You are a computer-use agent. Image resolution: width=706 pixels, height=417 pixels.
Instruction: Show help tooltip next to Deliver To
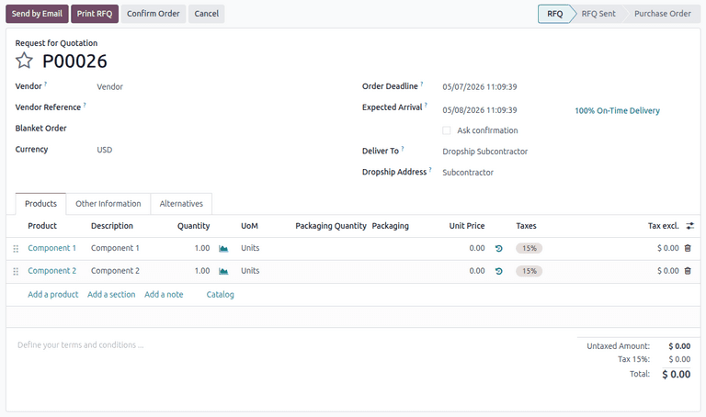pyautogui.click(x=403, y=149)
